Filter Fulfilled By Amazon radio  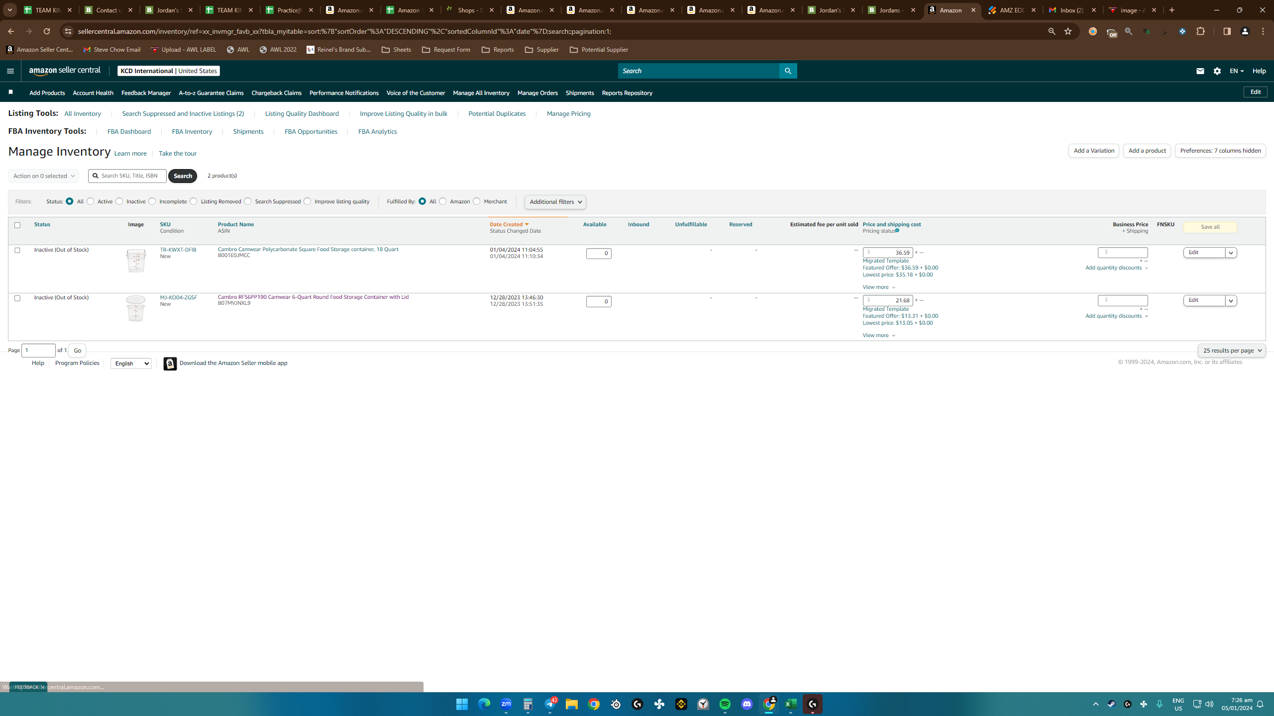point(443,201)
